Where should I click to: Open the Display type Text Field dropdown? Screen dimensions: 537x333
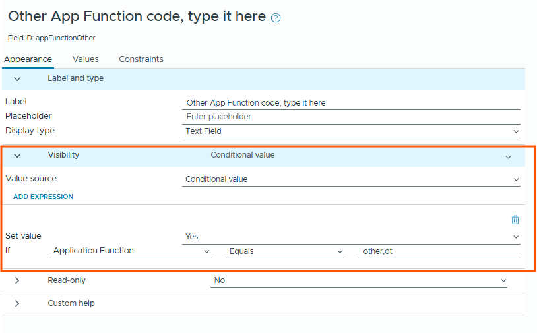coord(351,131)
